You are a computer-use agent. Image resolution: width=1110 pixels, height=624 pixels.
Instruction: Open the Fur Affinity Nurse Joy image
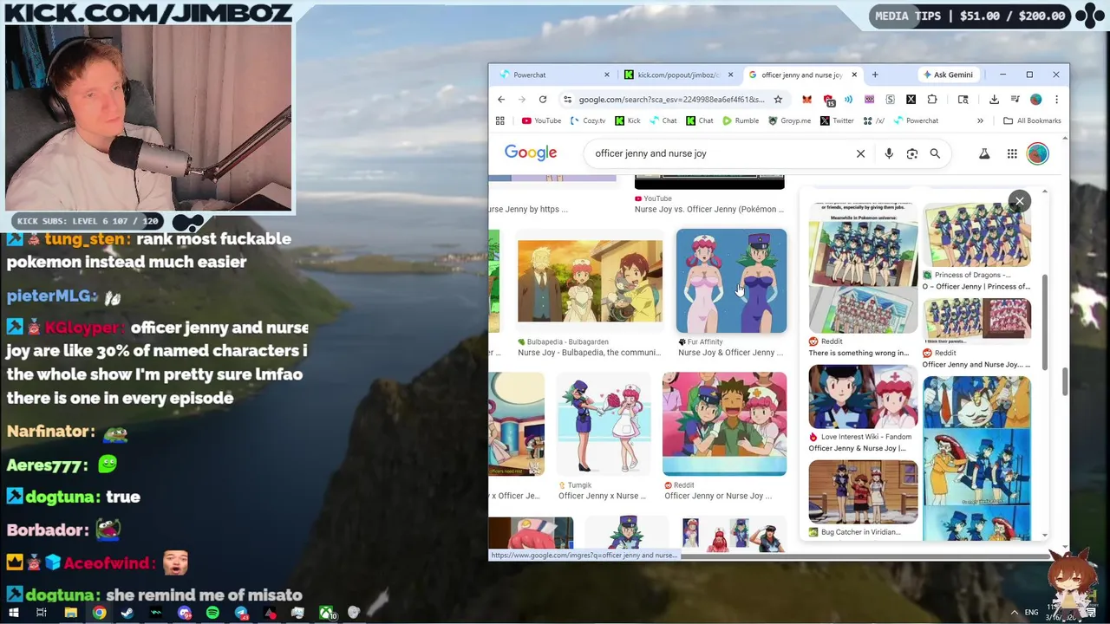pyautogui.click(x=731, y=281)
